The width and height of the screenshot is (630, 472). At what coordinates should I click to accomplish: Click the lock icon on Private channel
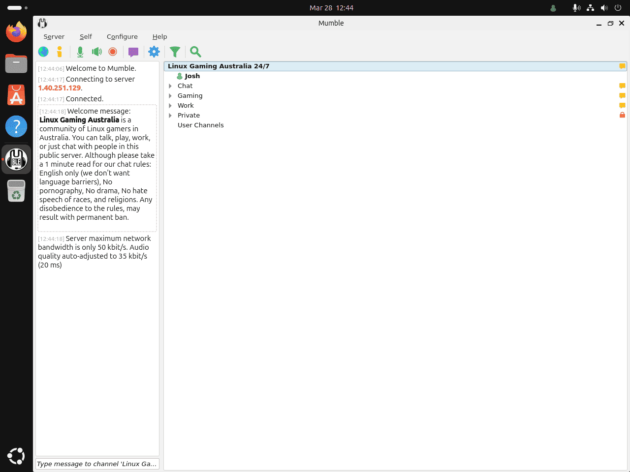pyautogui.click(x=622, y=115)
